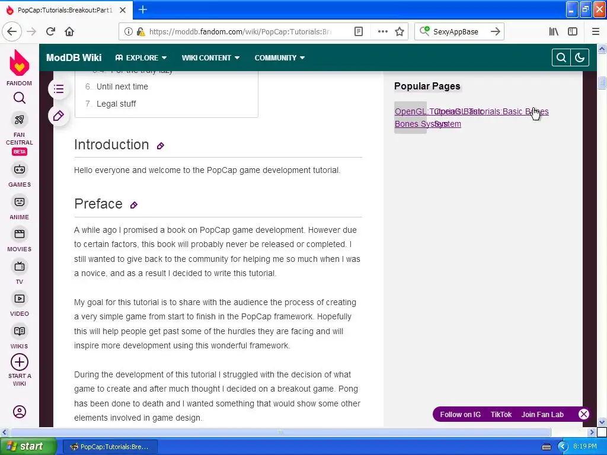Image resolution: width=607 pixels, height=455 pixels.
Task: Reload the page with refresh icon
Action: 50,31
